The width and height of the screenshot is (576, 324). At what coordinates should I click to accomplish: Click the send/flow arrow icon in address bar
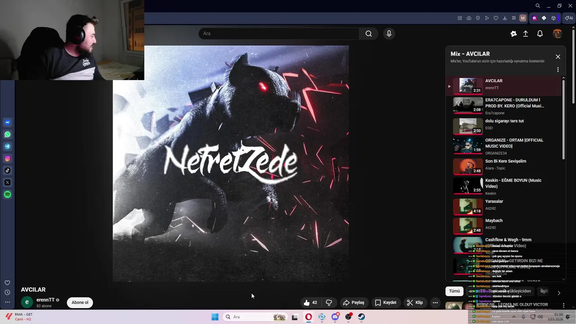487,18
